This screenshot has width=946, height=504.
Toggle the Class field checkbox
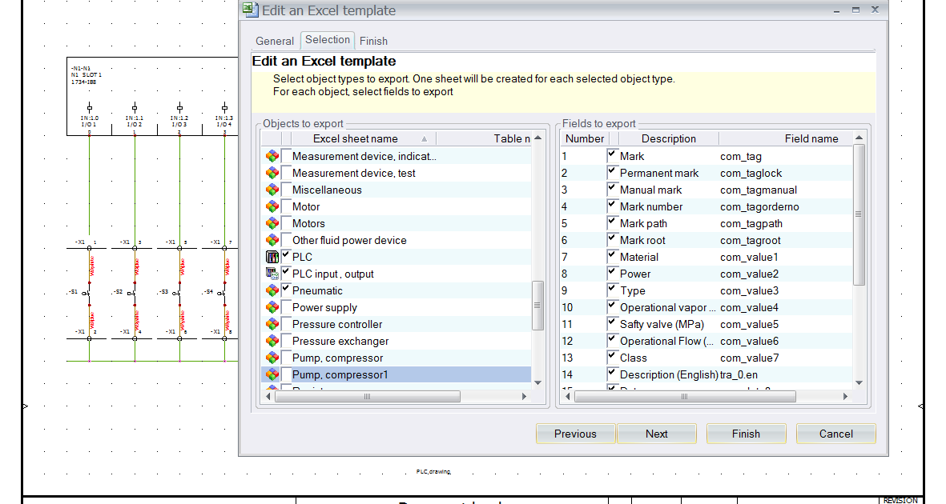coord(612,358)
